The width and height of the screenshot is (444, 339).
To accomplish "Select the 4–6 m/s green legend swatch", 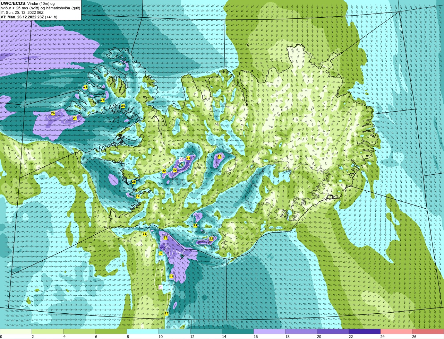I will pos(79,332).
